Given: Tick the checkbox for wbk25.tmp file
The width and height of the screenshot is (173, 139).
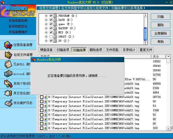Looking at the screenshot, I should [x=42, y=115].
